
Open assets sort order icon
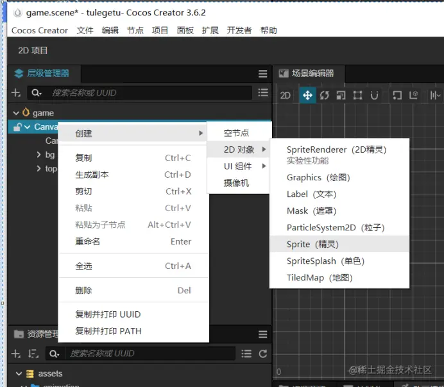click(x=33, y=354)
